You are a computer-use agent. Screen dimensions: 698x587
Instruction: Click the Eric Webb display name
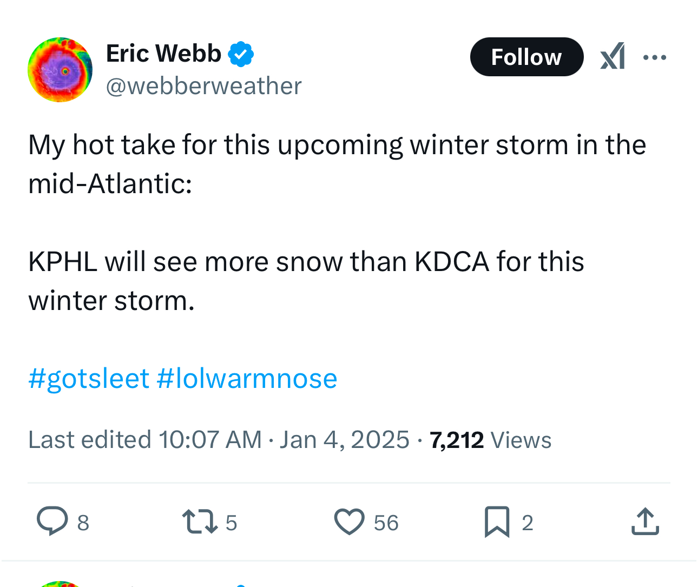click(x=163, y=54)
